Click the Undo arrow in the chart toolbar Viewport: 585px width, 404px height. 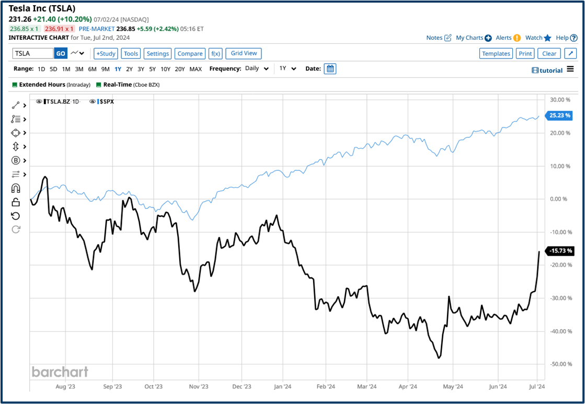[x=15, y=216]
